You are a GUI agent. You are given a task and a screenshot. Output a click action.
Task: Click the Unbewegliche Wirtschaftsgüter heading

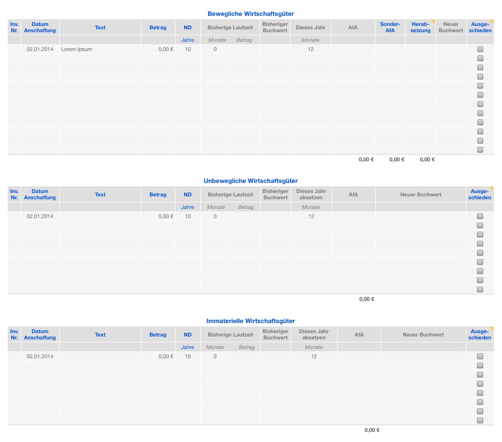[x=251, y=181]
